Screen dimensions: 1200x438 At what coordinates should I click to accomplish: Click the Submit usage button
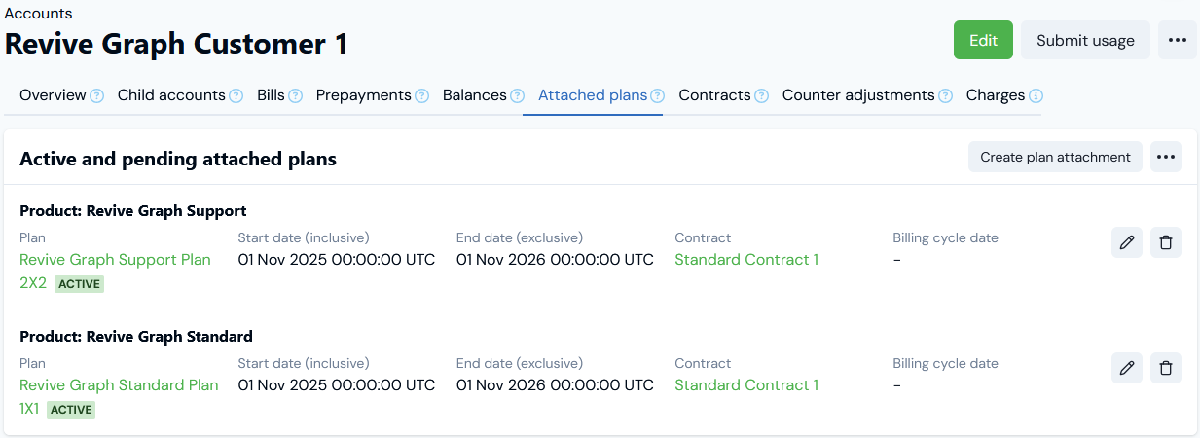tap(1085, 40)
